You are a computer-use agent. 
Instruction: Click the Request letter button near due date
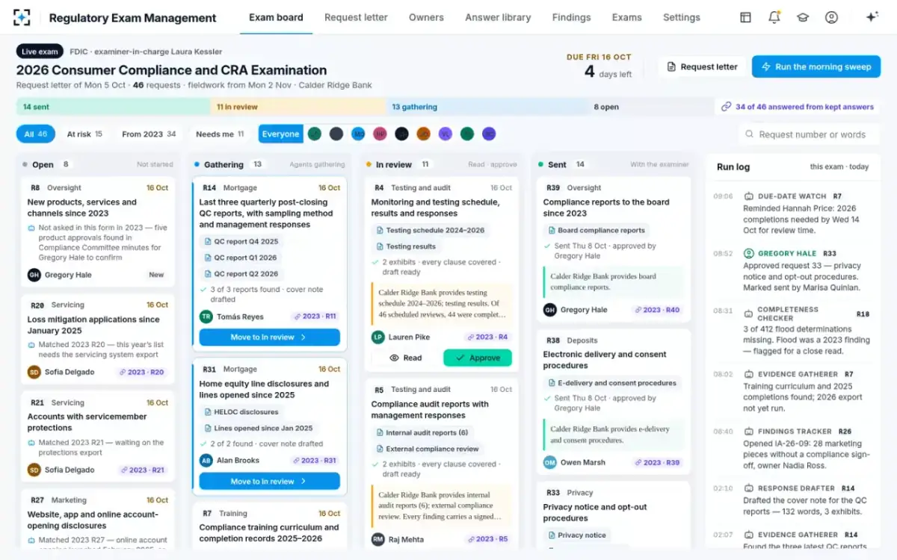click(x=702, y=66)
